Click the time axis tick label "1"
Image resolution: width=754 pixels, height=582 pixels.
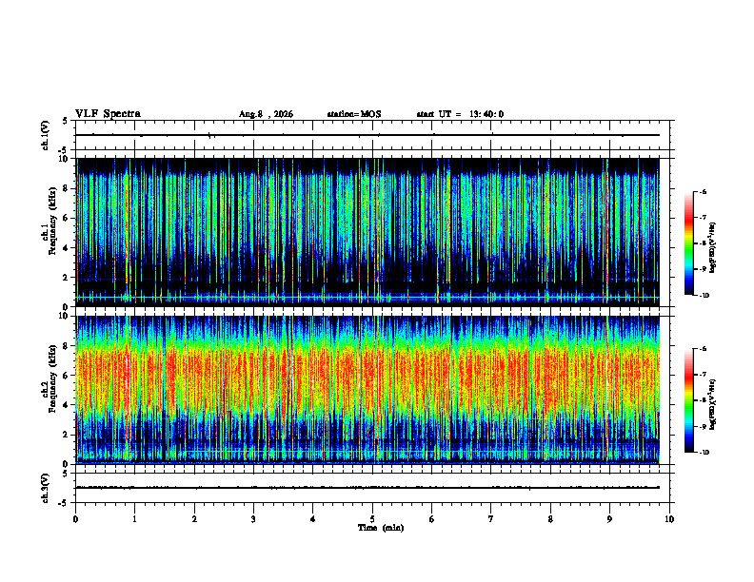[134, 519]
